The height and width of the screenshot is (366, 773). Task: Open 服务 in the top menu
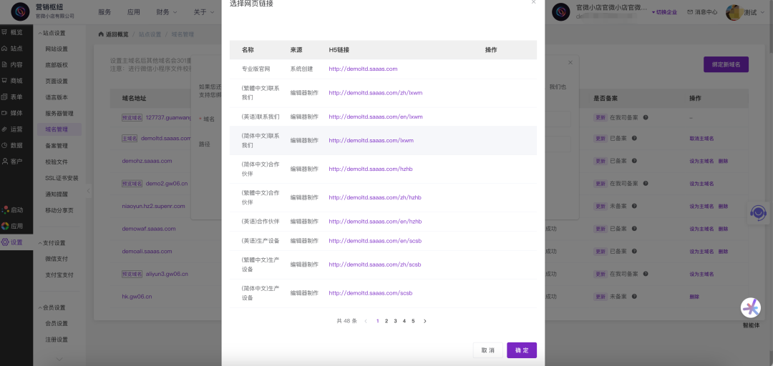point(104,12)
